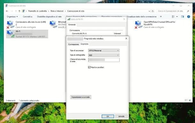Show more toolbar commands chevron
This screenshot has width=195, height=123.
(161, 17)
